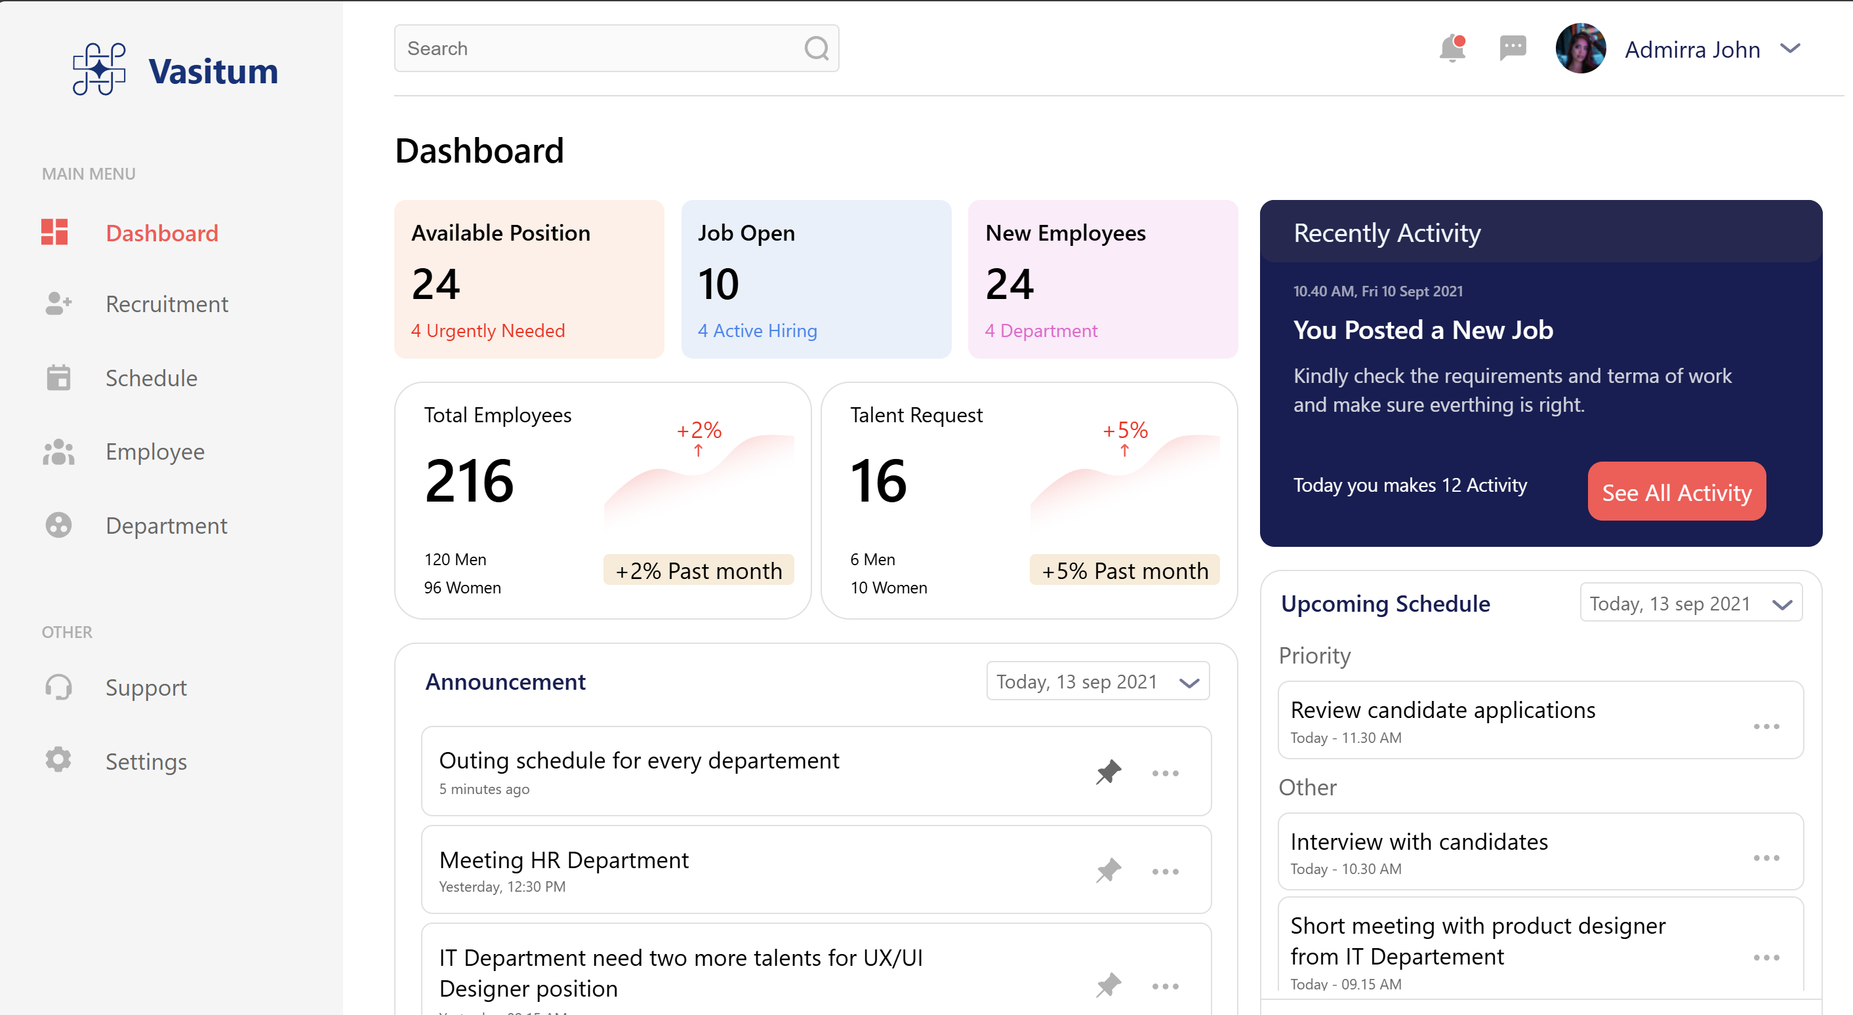Click the Dashboard grid icon in sidebar
The height and width of the screenshot is (1015, 1853).
coord(54,231)
